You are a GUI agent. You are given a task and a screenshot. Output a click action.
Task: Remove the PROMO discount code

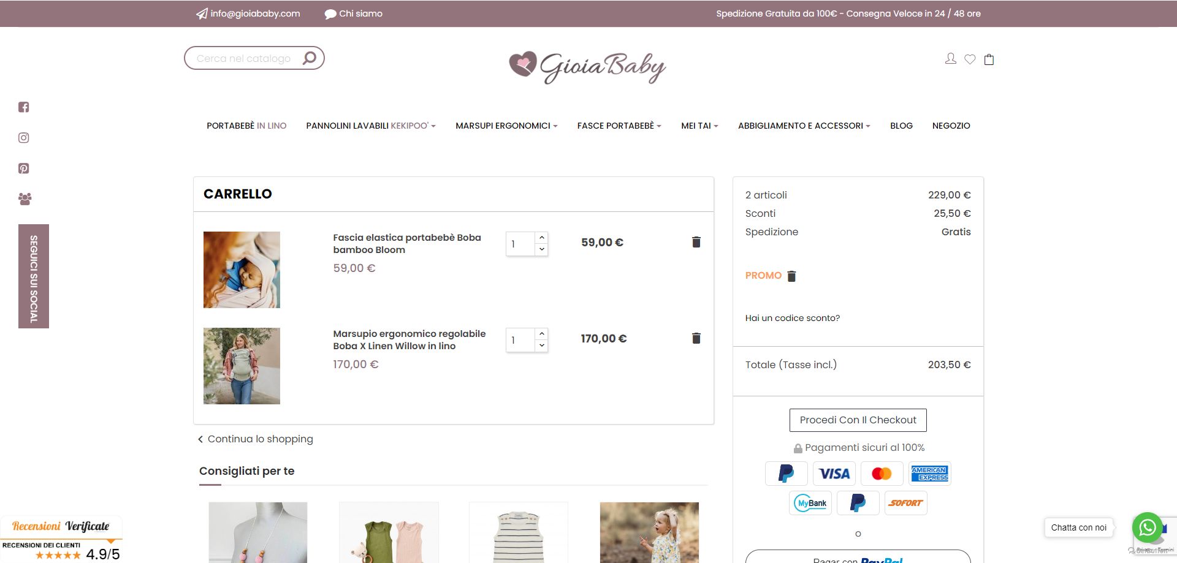click(x=791, y=276)
